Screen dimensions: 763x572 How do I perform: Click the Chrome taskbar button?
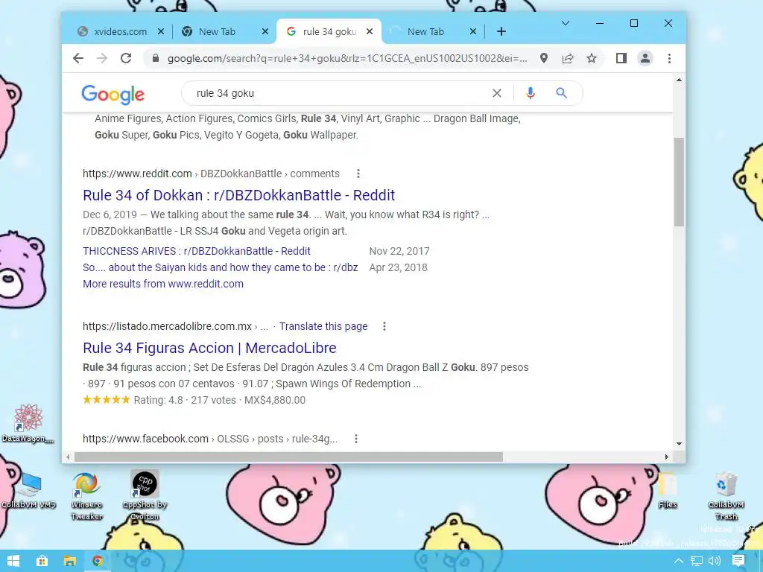click(x=98, y=562)
